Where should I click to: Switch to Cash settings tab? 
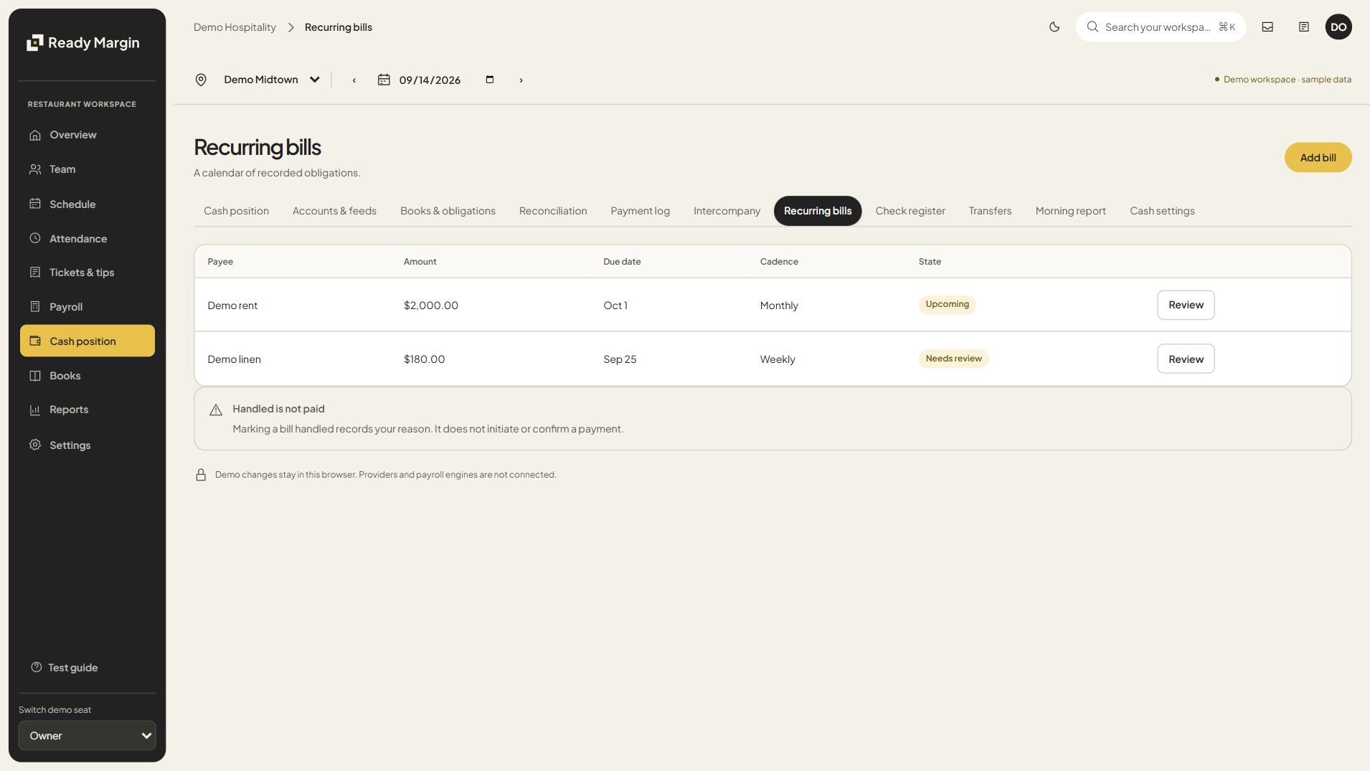1162,211
